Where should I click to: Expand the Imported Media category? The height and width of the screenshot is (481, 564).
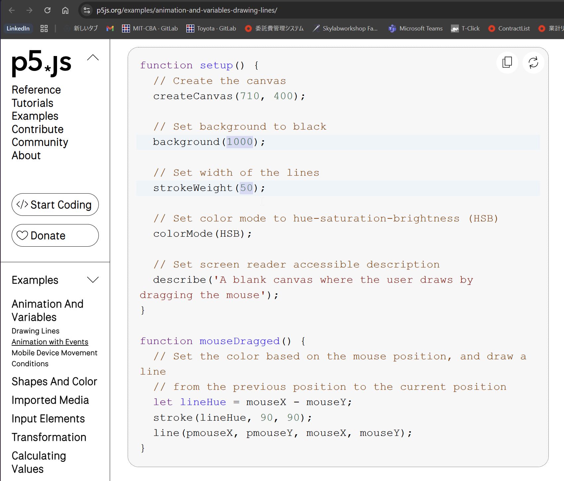50,400
